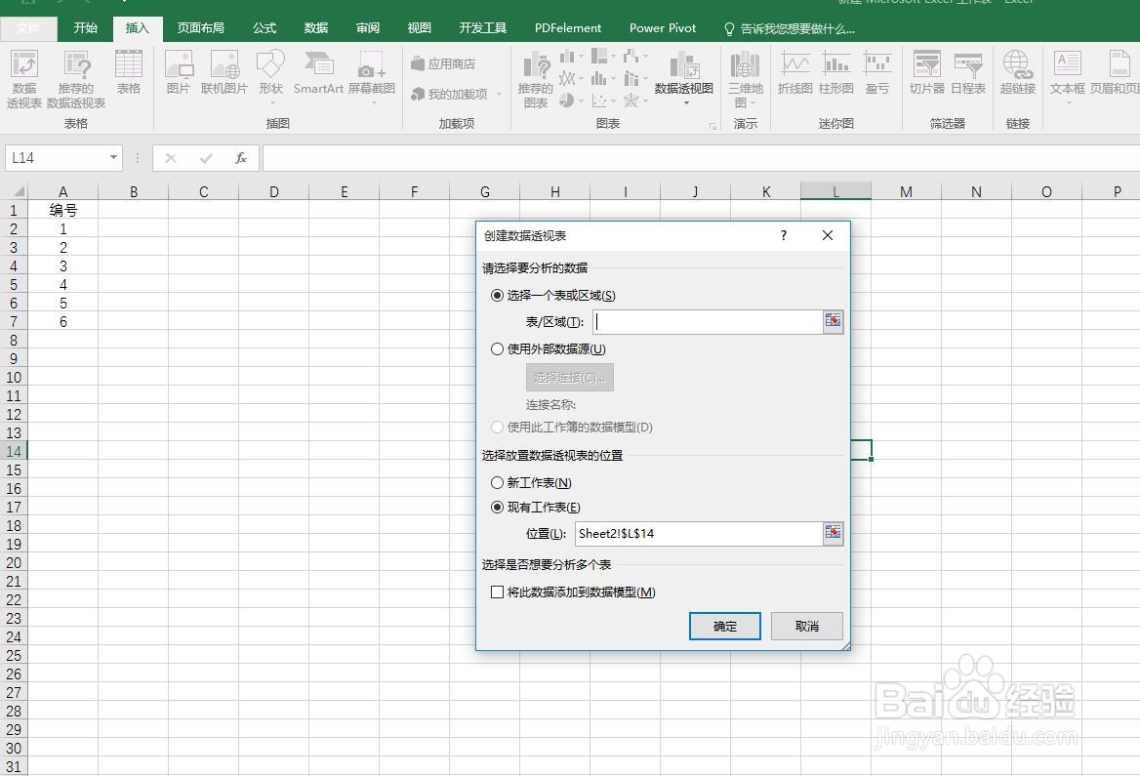Click the Header and Footer (页眉和页脚) icon

[x=1117, y=72]
